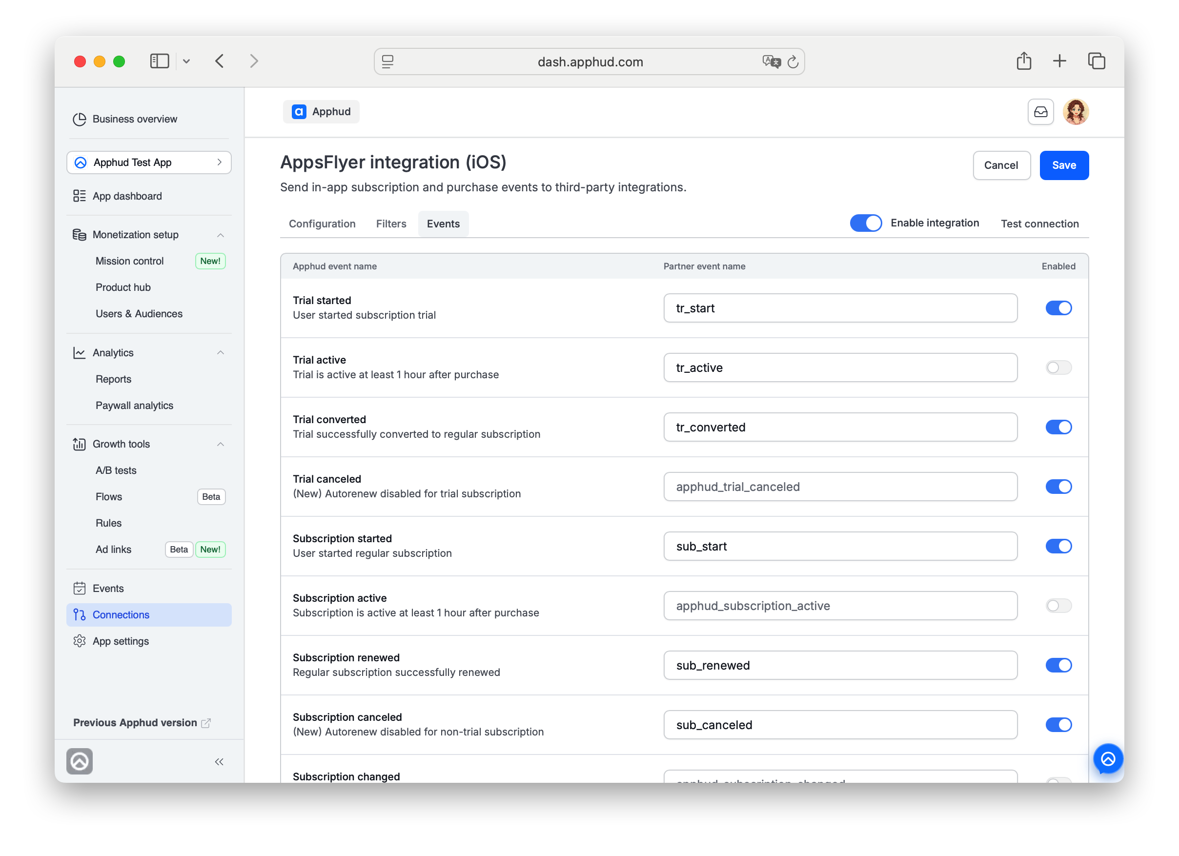Click the Cancel button
Screen dimensions: 1179x856
[1001, 165]
